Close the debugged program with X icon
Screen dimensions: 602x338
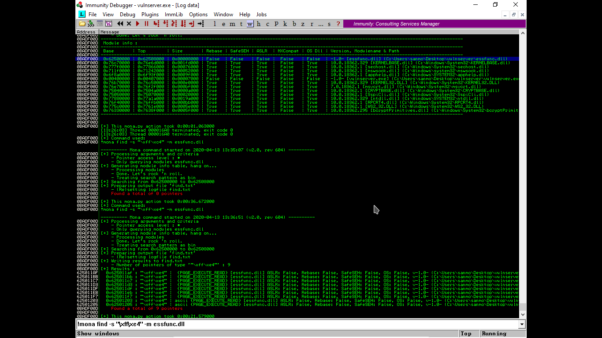[x=129, y=24]
